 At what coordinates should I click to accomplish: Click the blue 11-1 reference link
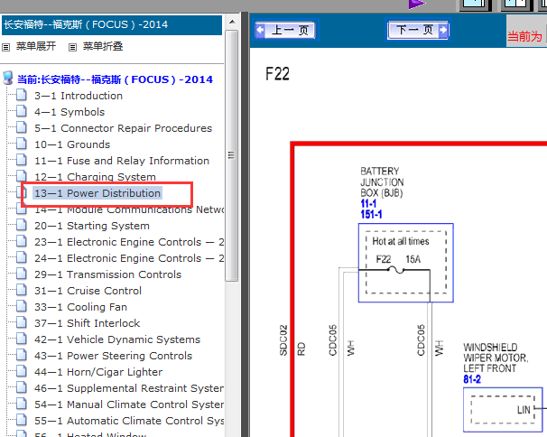point(368,203)
